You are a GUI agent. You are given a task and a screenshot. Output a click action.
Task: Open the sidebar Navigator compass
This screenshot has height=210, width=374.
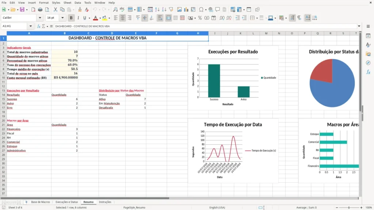pos(368,63)
